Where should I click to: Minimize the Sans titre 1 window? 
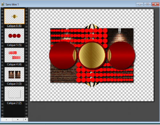click(140, 4)
